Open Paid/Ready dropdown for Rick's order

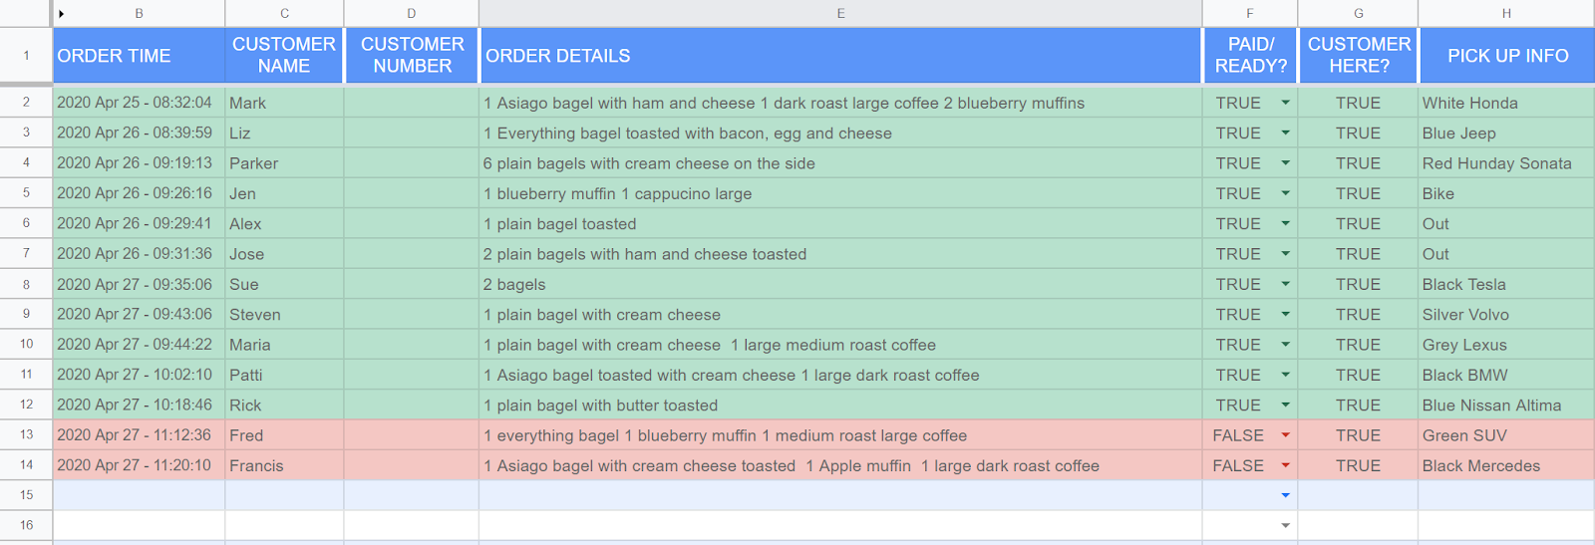pos(1285,405)
